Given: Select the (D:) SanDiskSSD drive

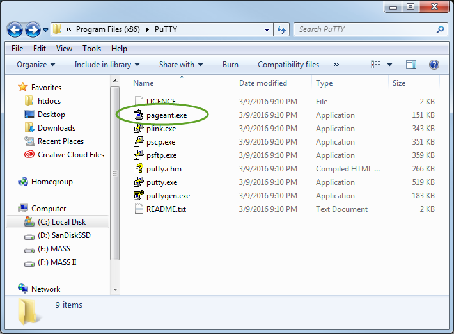Looking at the screenshot, I should pos(64,235).
